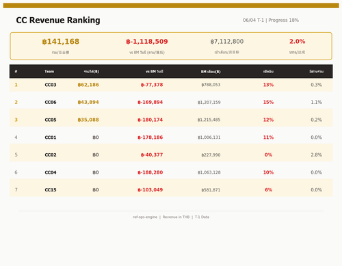Click the 'ref-ops-engine' footer text
Image resolution: width=342 pixels, height=266 pixels.
145,217
